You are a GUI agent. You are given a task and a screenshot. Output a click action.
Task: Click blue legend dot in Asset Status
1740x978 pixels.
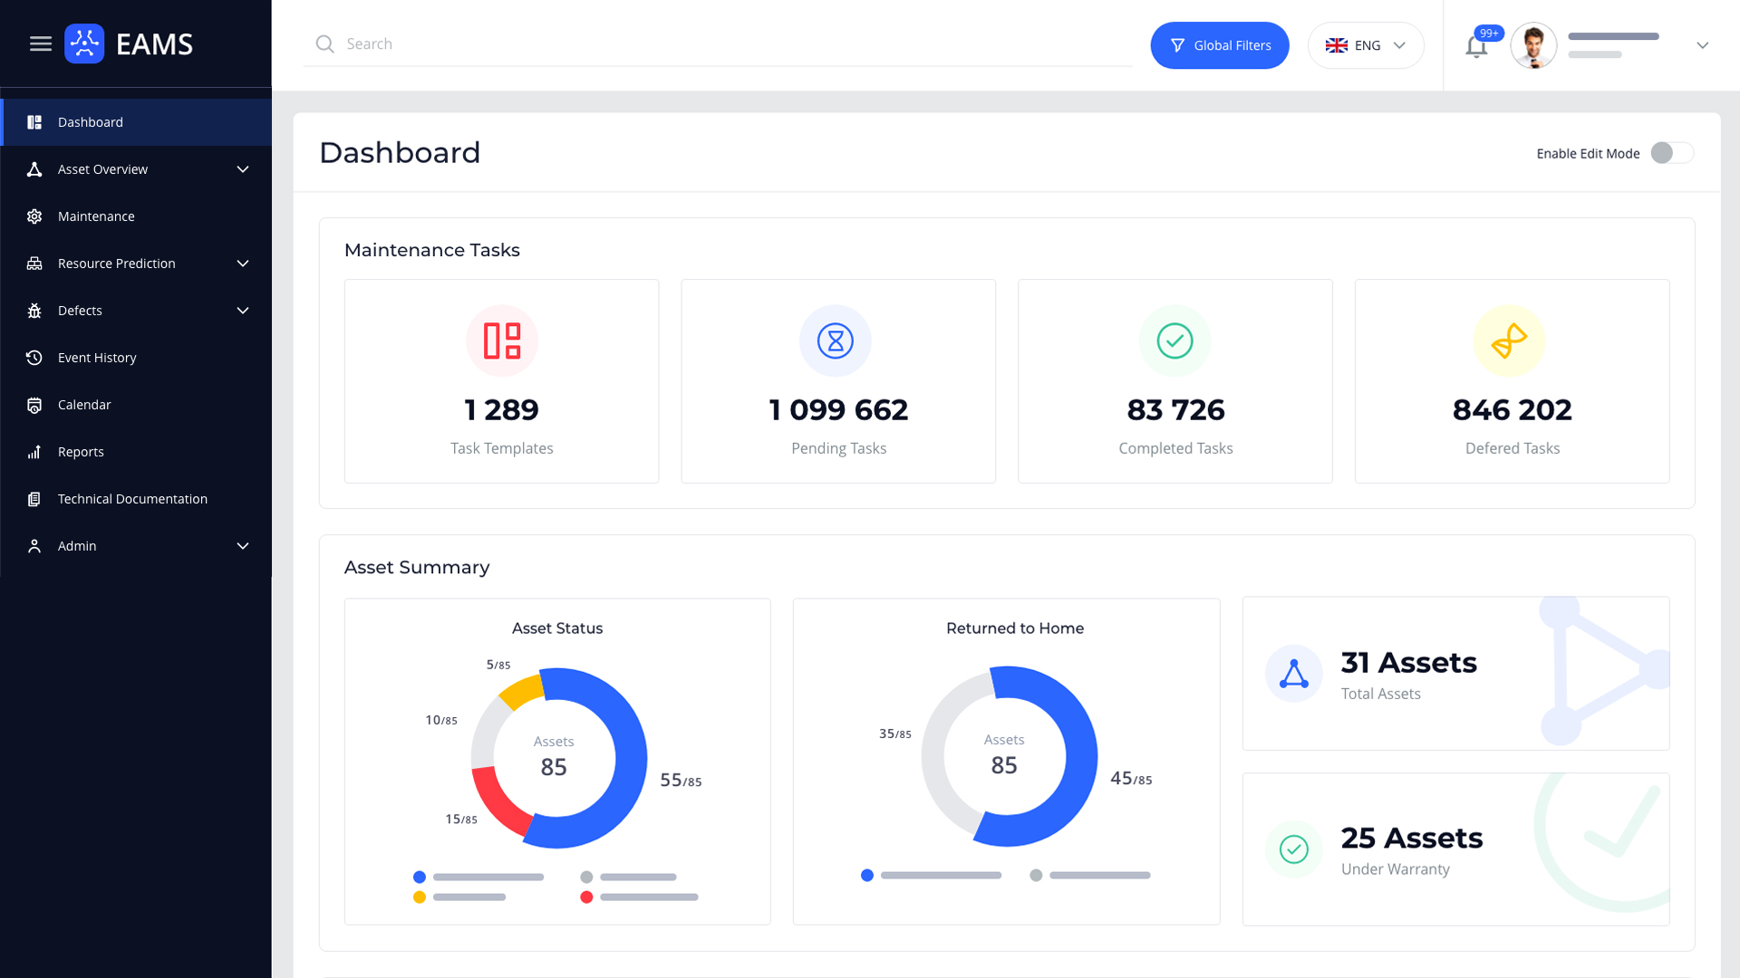420,877
